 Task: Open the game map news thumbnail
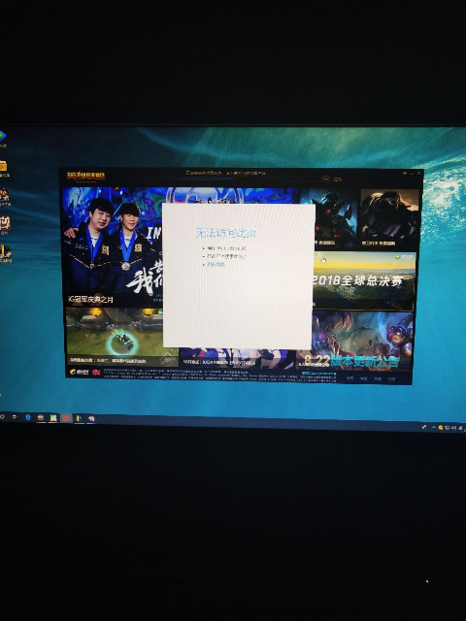(122, 337)
